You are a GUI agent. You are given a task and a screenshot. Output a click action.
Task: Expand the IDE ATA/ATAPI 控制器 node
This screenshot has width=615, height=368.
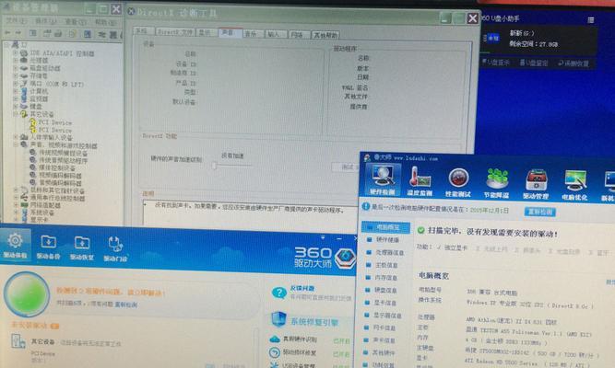16,52
